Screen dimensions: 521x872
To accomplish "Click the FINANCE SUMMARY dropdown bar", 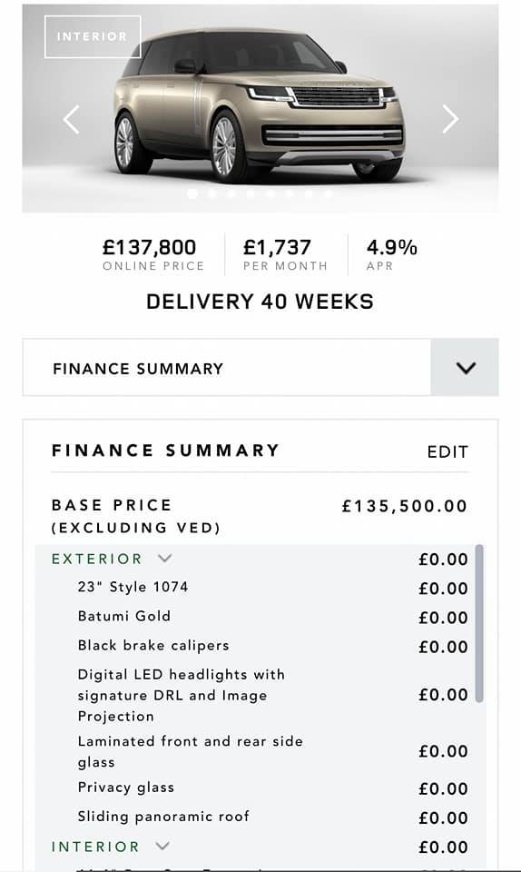I will (260, 368).
